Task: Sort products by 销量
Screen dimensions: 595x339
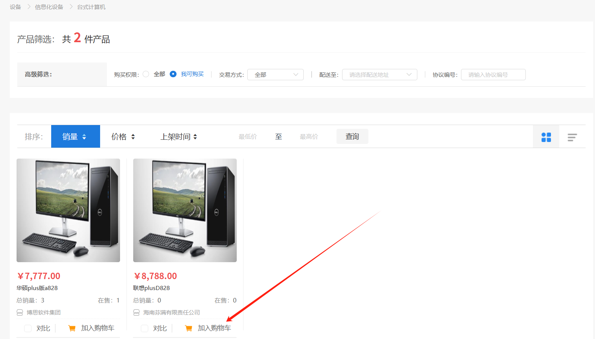Action: pyautogui.click(x=76, y=136)
